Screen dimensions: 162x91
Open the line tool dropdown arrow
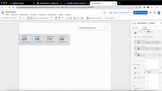[x=80, y=18]
